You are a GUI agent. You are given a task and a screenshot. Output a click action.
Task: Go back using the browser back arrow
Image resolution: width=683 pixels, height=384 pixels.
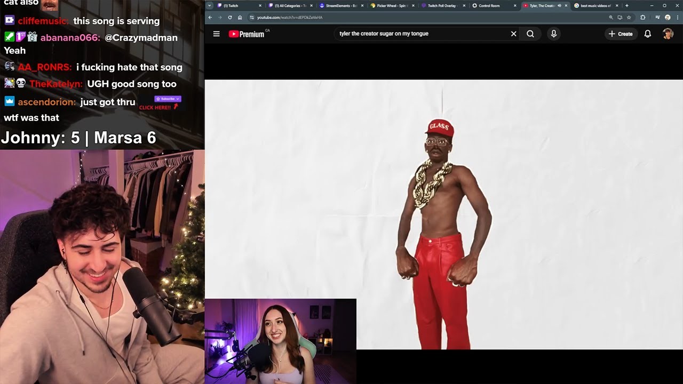pos(210,18)
